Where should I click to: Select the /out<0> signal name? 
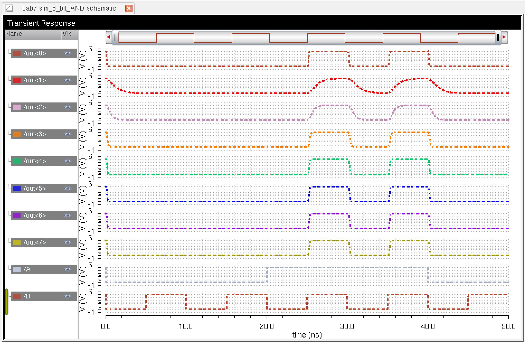pyautogui.click(x=35, y=53)
